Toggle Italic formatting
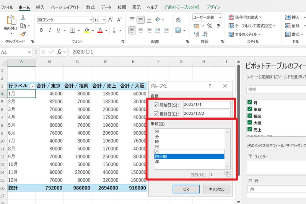The height and width of the screenshot is (204, 306). pyautogui.click(x=50, y=30)
